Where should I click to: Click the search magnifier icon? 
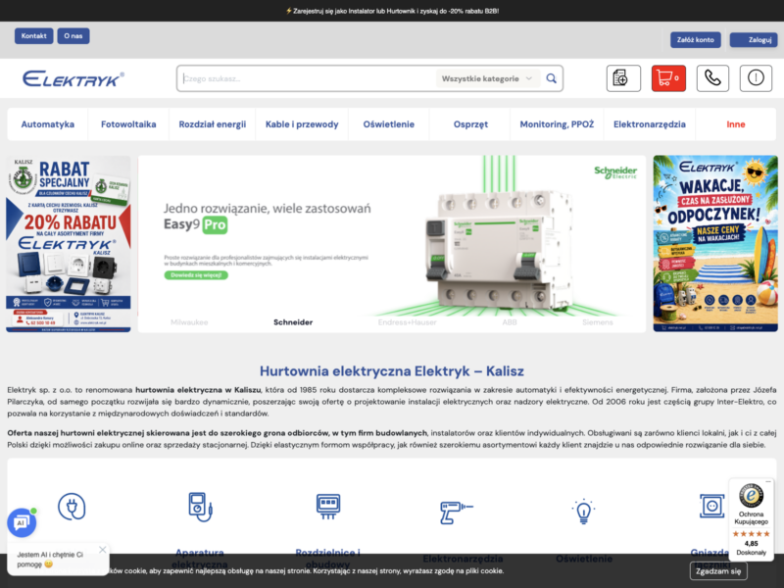pyautogui.click(x=551, y=78)
